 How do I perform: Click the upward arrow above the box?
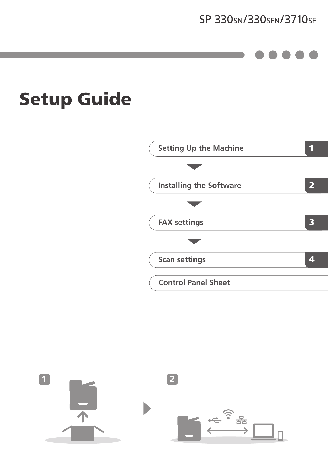point(83,417)
